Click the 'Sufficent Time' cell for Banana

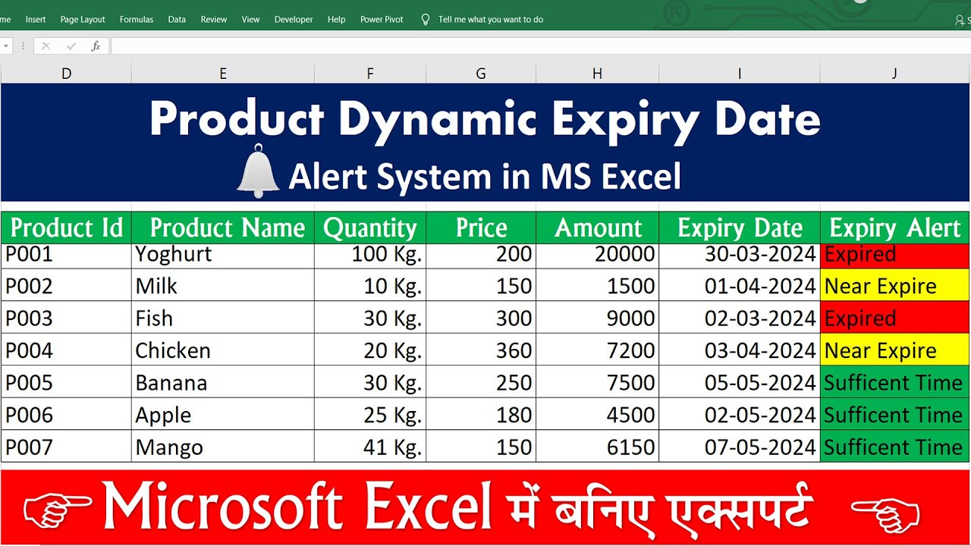894,381
